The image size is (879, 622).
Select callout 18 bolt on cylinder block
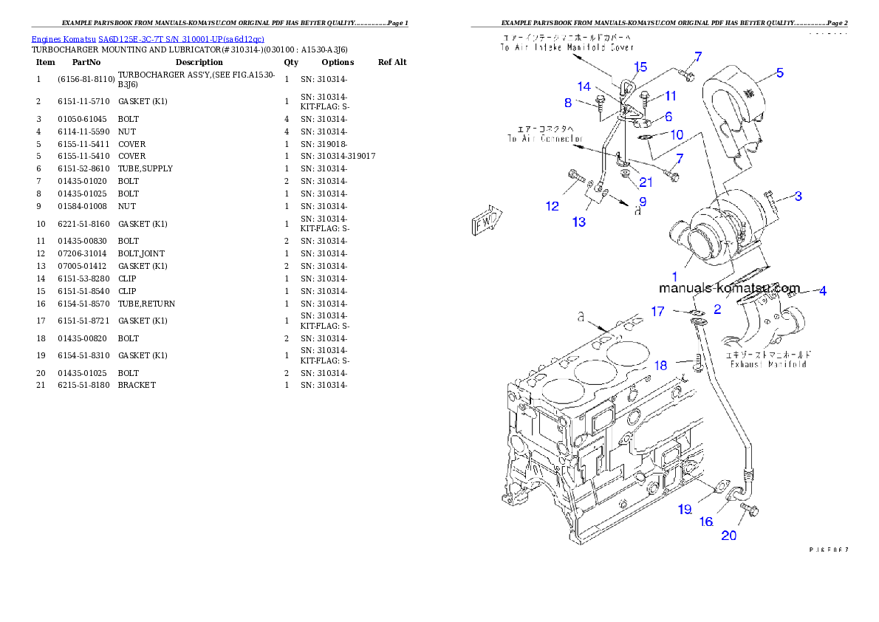(661, 365)
